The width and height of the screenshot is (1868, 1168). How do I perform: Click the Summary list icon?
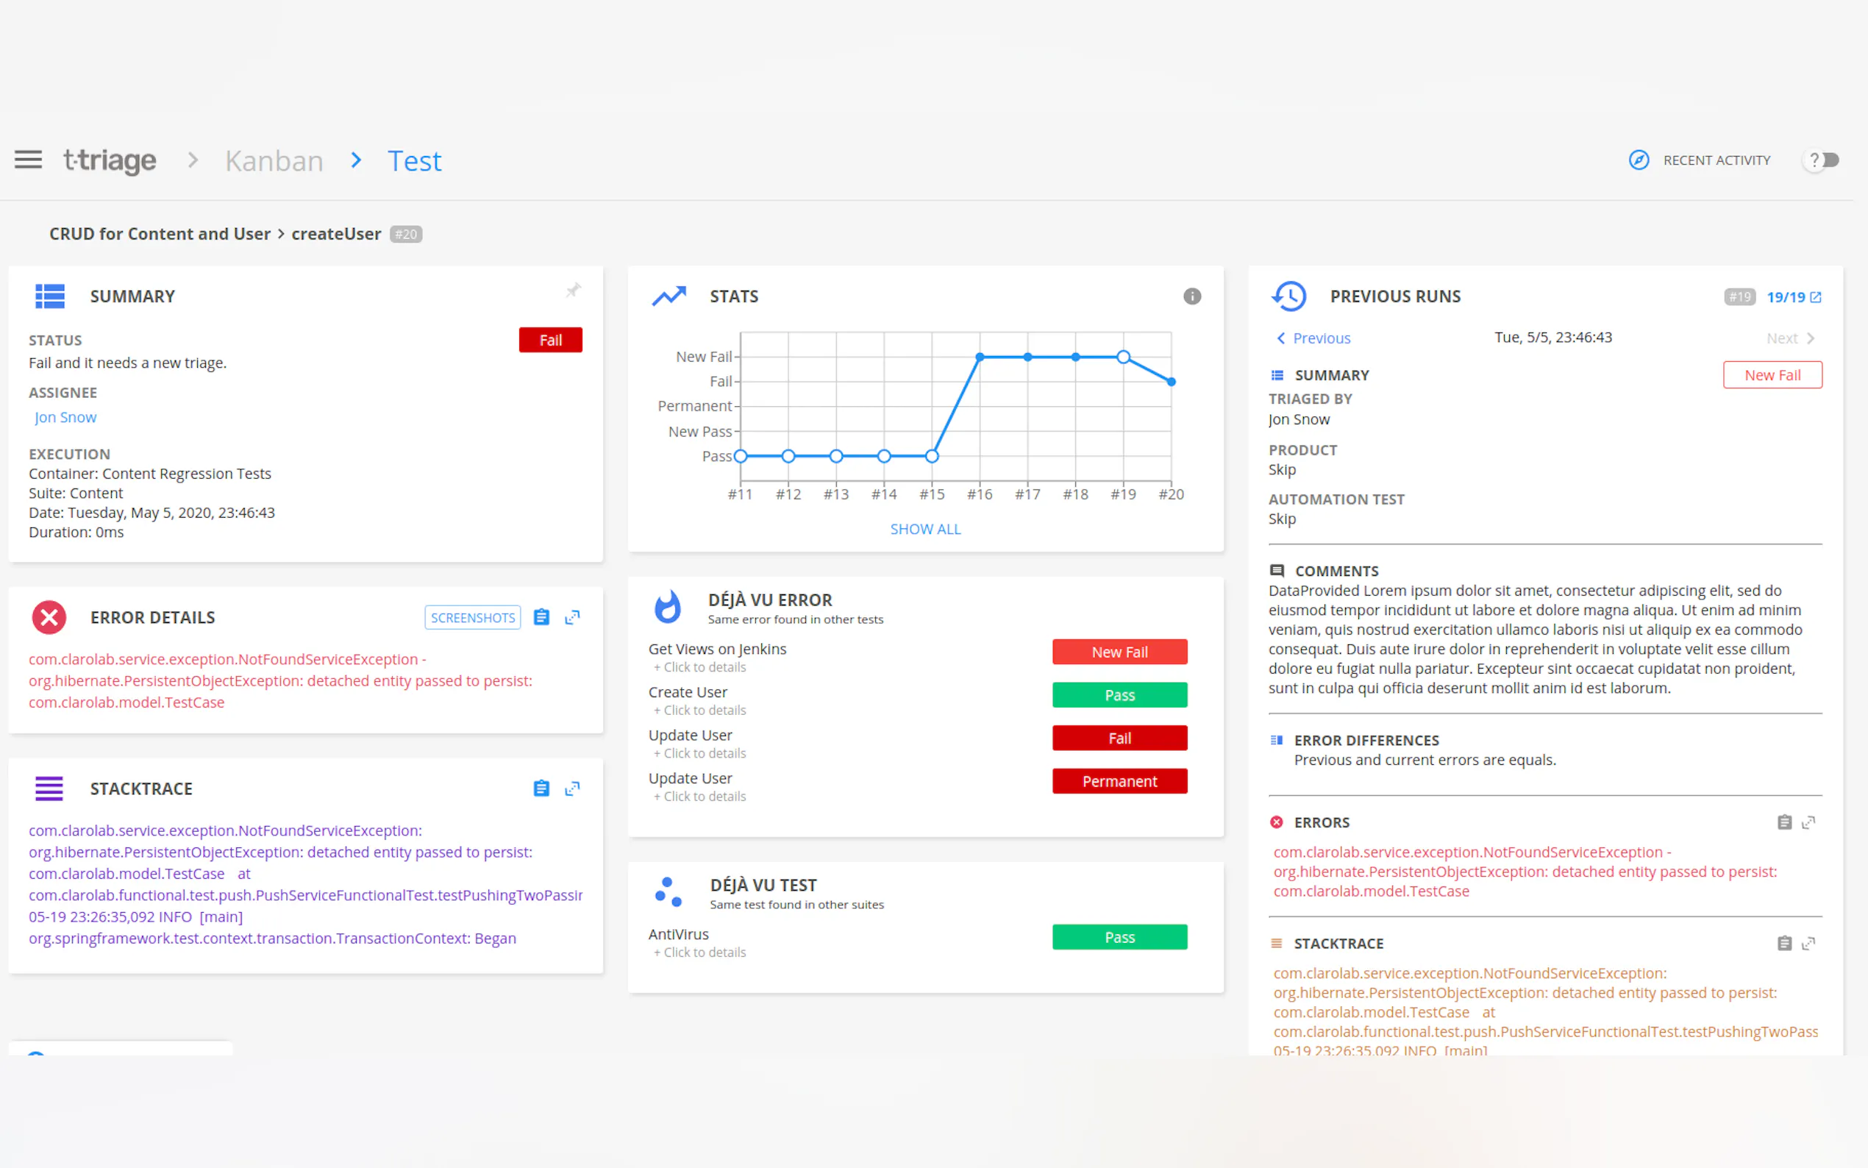pyautogui.click(x=50, y=296)
